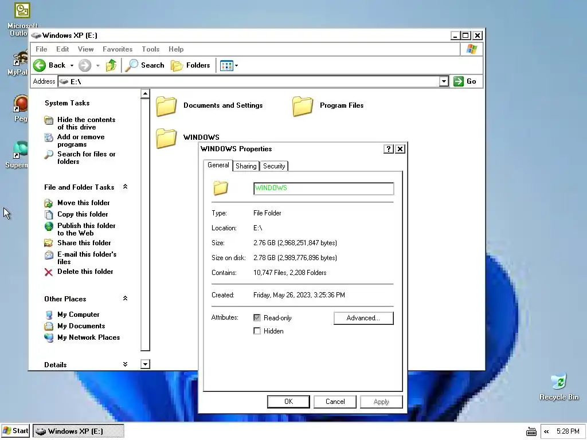Open My Documents icon in Other Places
This screenshot has height=440, width=587.
coord(49,326)
